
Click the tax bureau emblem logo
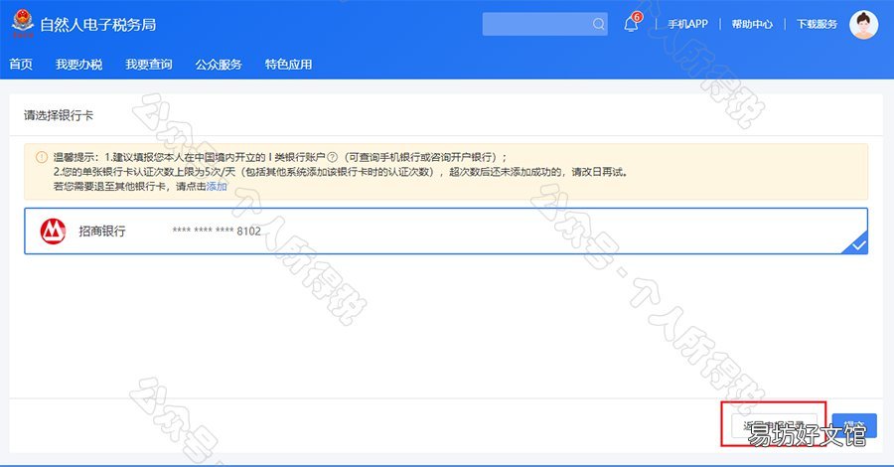point(23,24)
